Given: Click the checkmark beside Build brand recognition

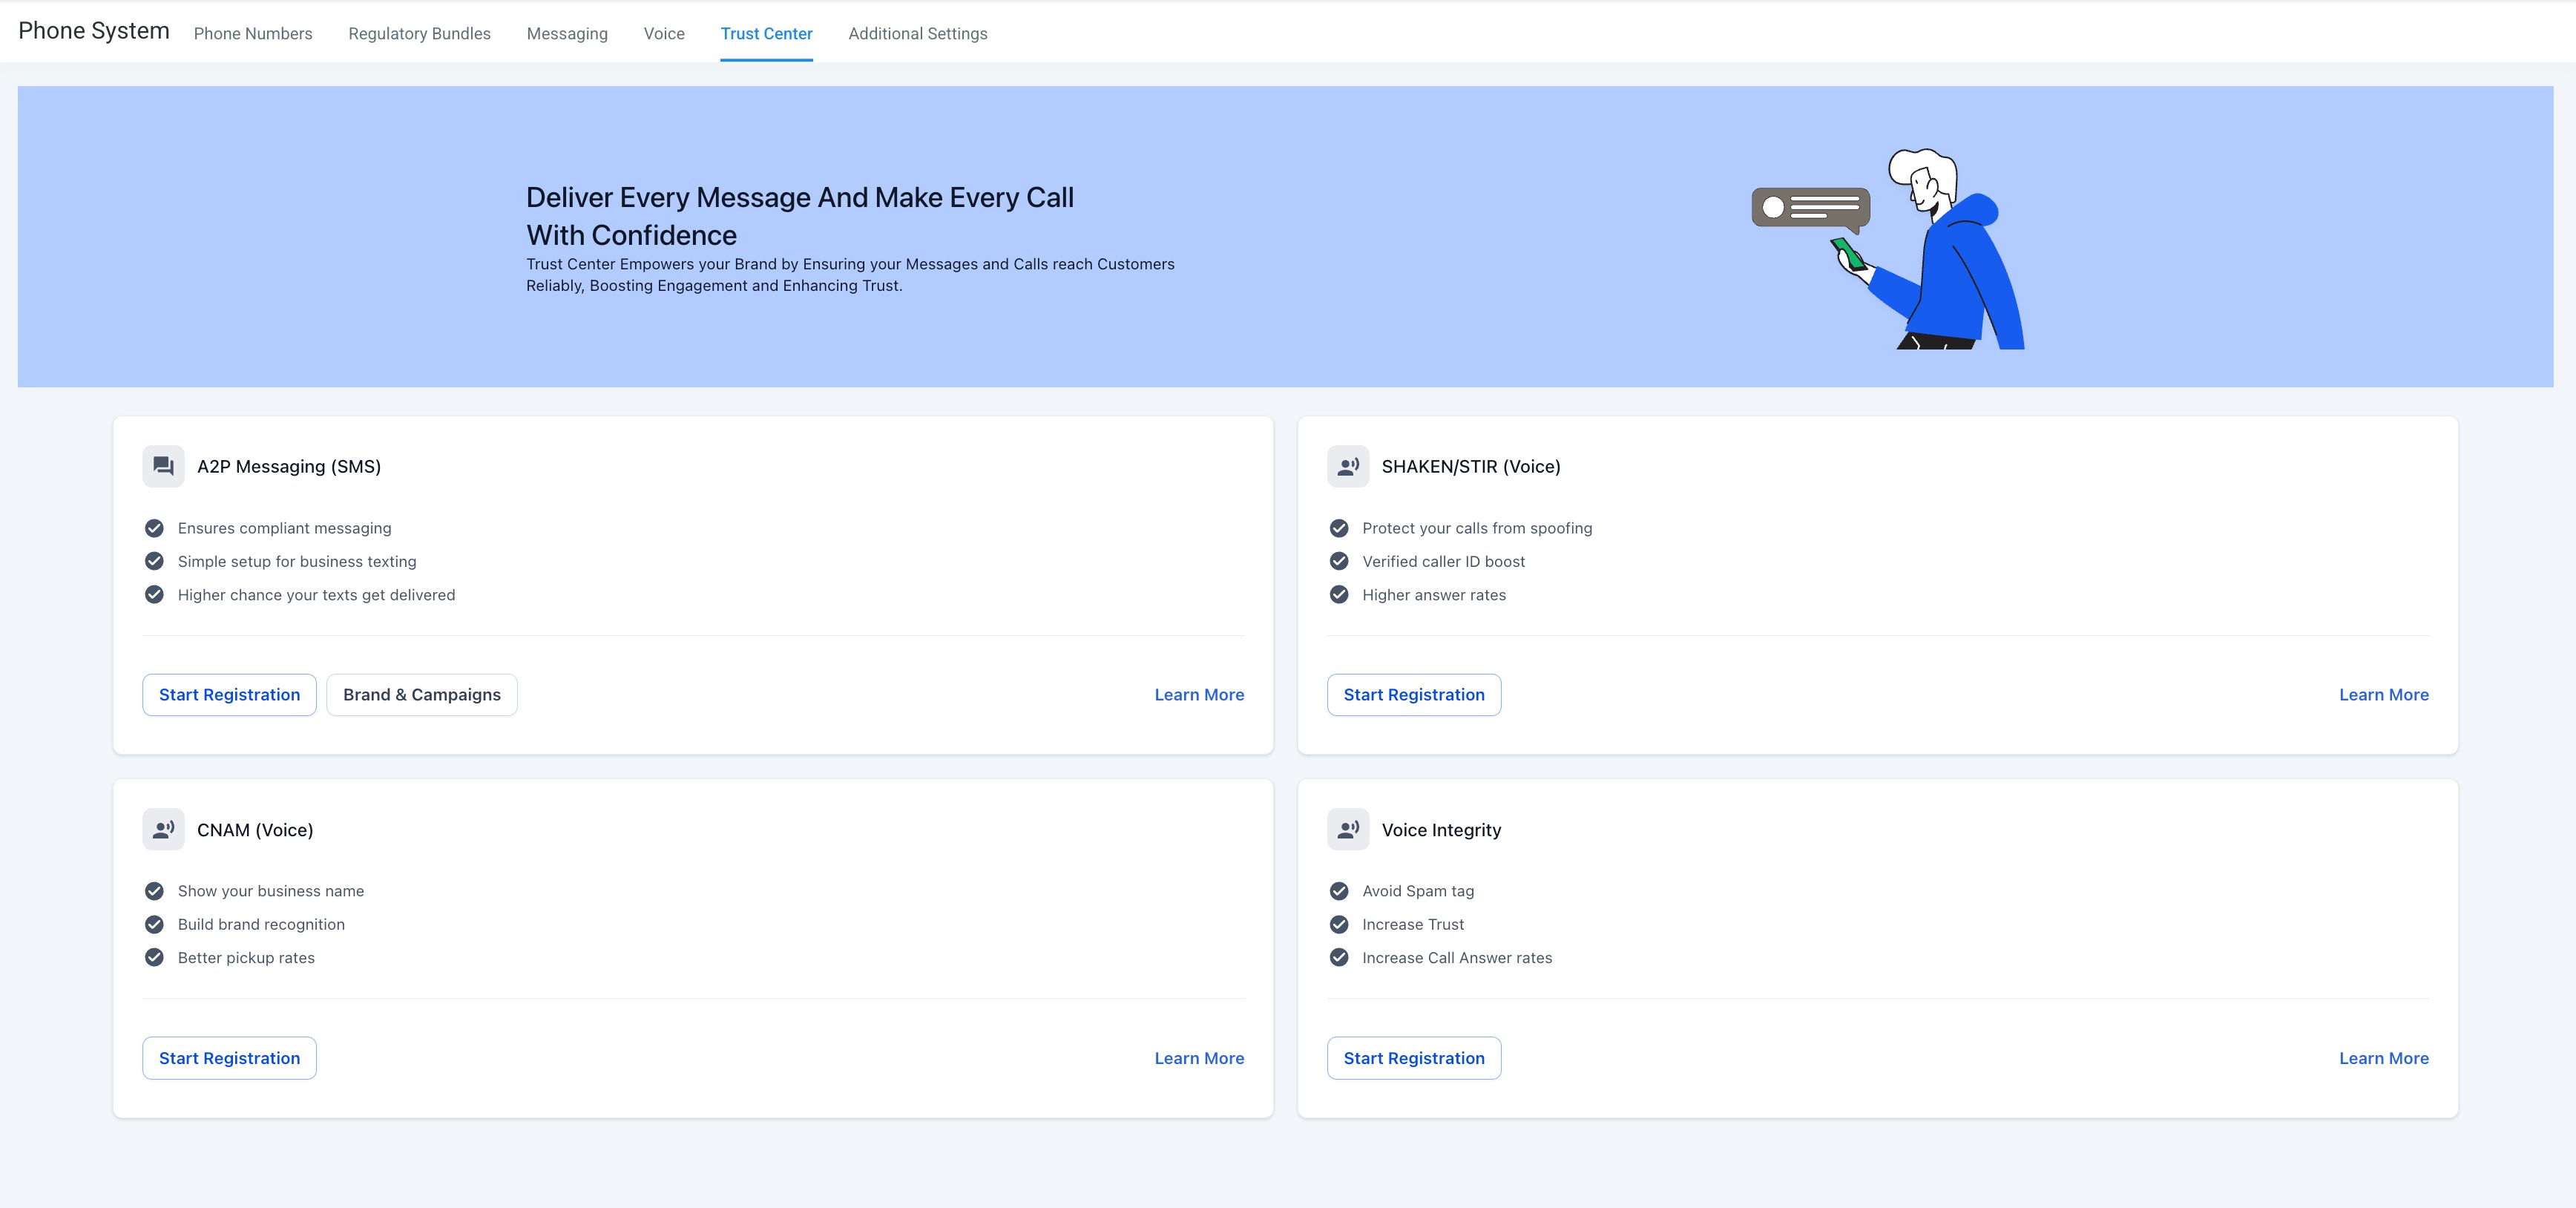Looking at the screenshot, I should [x=155, y=924].
